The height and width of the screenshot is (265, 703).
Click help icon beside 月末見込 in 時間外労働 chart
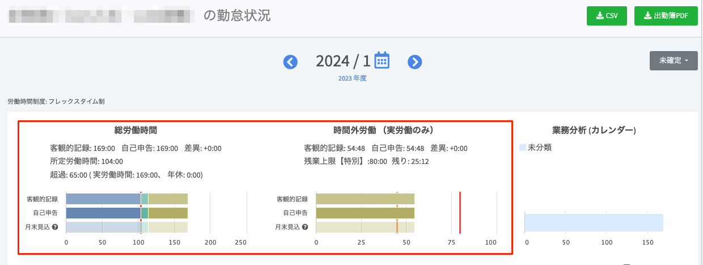[305, 227]
